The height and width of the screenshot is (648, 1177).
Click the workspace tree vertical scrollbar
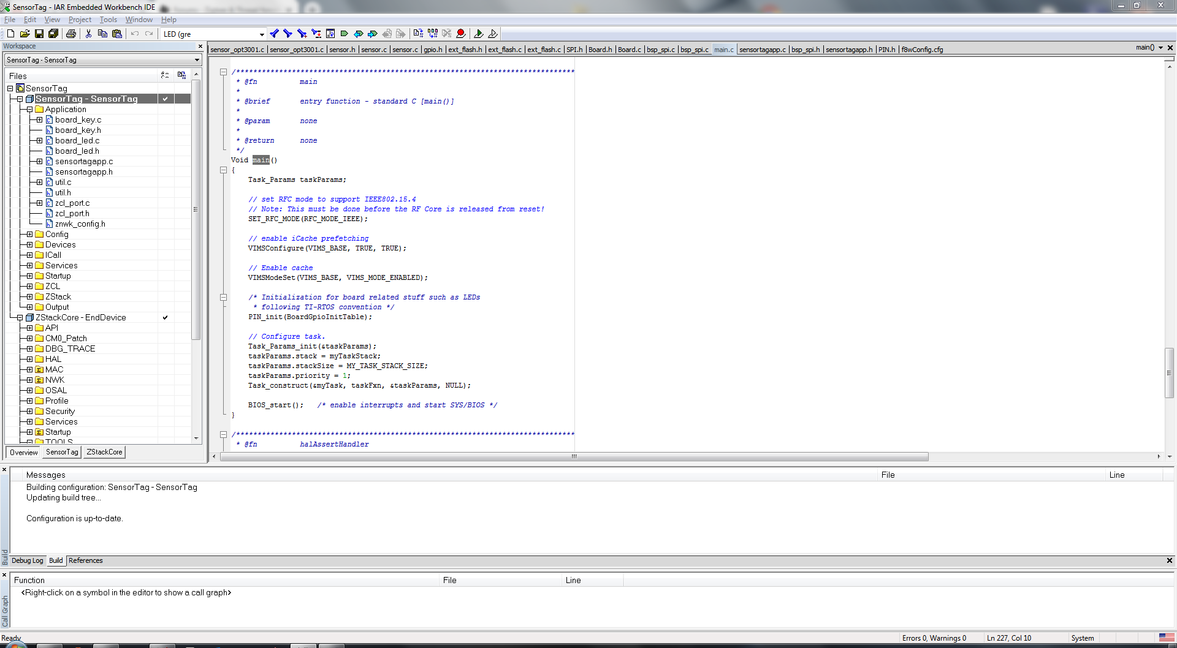(x=196, y=209)
